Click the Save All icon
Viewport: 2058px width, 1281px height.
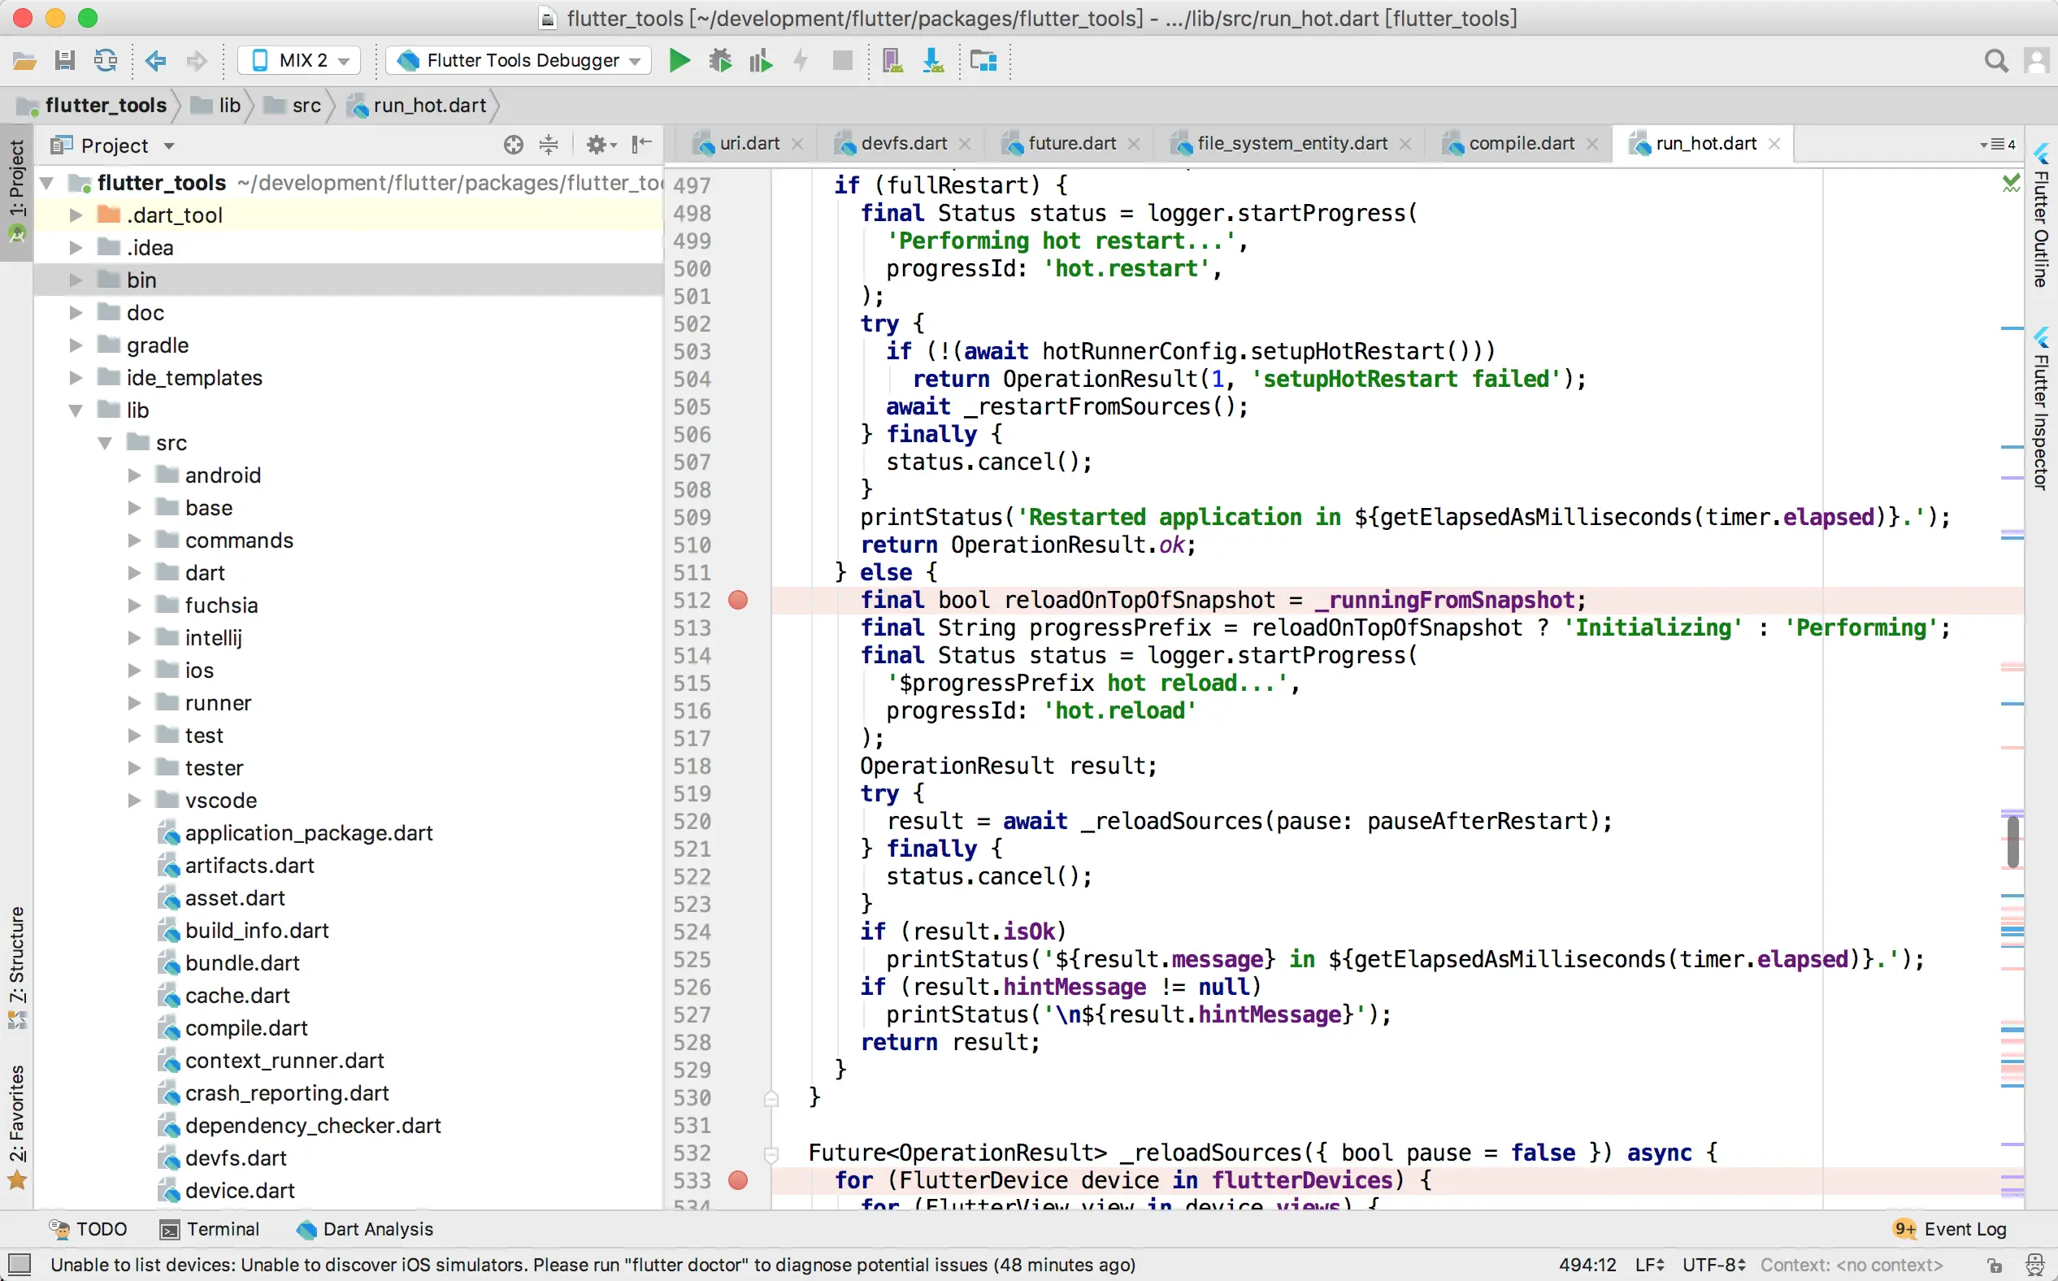coord(65,60)
